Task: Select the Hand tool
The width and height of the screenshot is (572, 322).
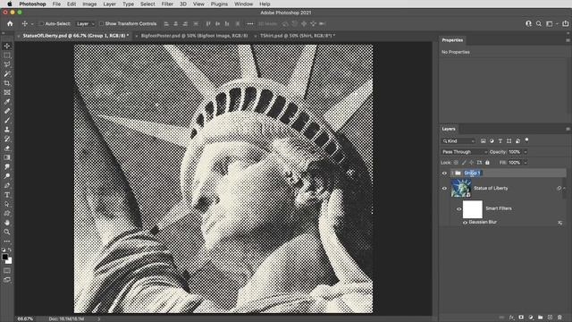Action: 7,223
